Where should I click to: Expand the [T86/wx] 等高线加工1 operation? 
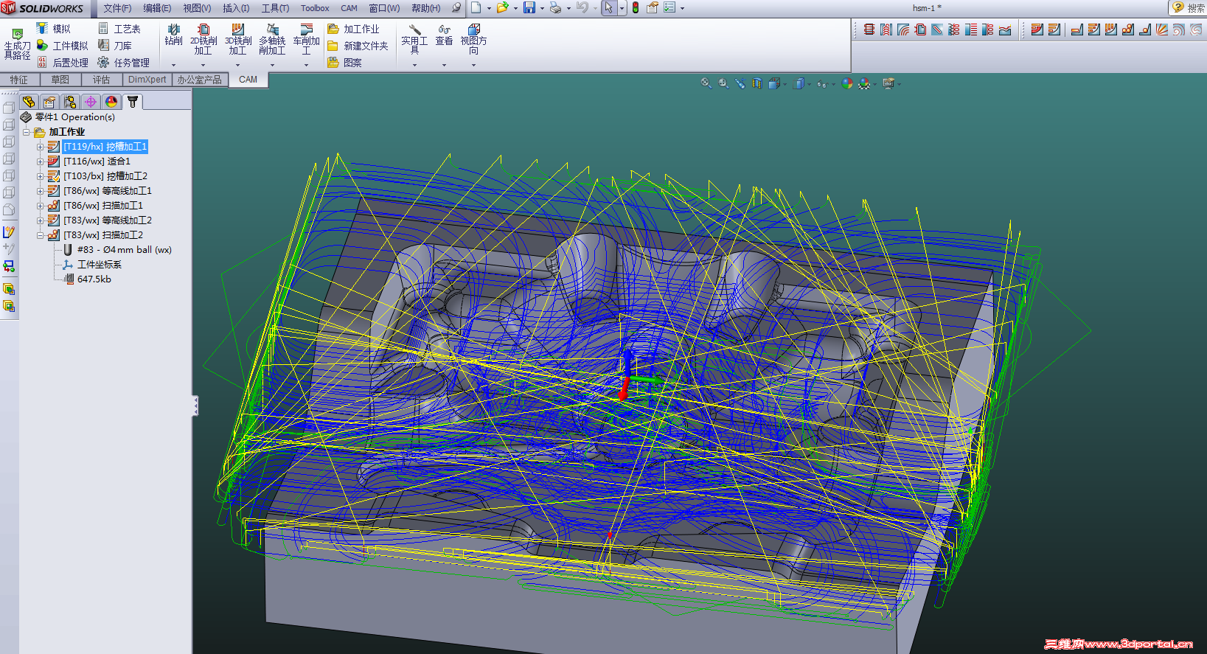point(40,191)
